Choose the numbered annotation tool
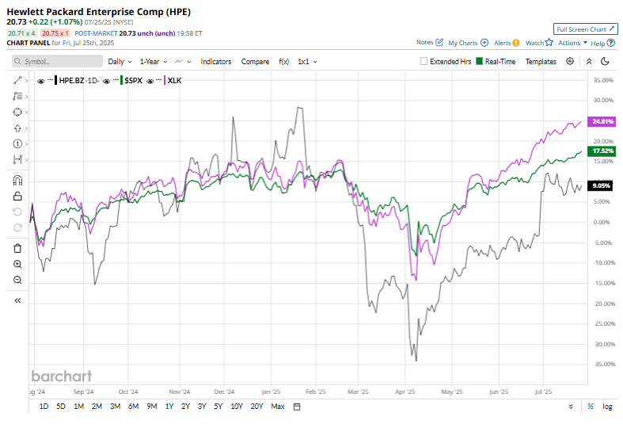This screenshot has width=623, height=424. pyautogui.click(x=17, y=143)
